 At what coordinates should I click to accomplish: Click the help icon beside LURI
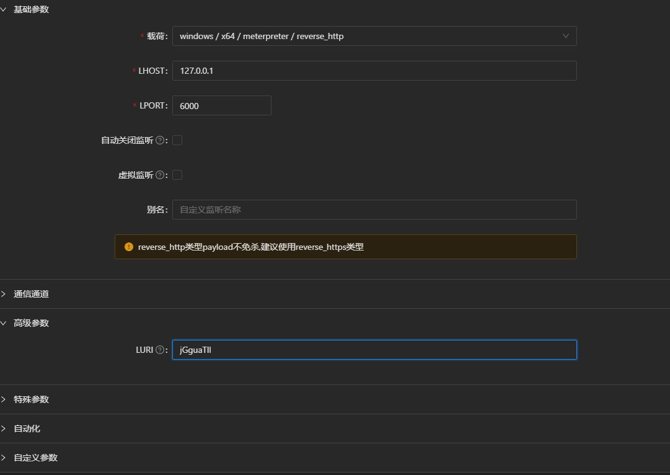(x=160, y=350)
